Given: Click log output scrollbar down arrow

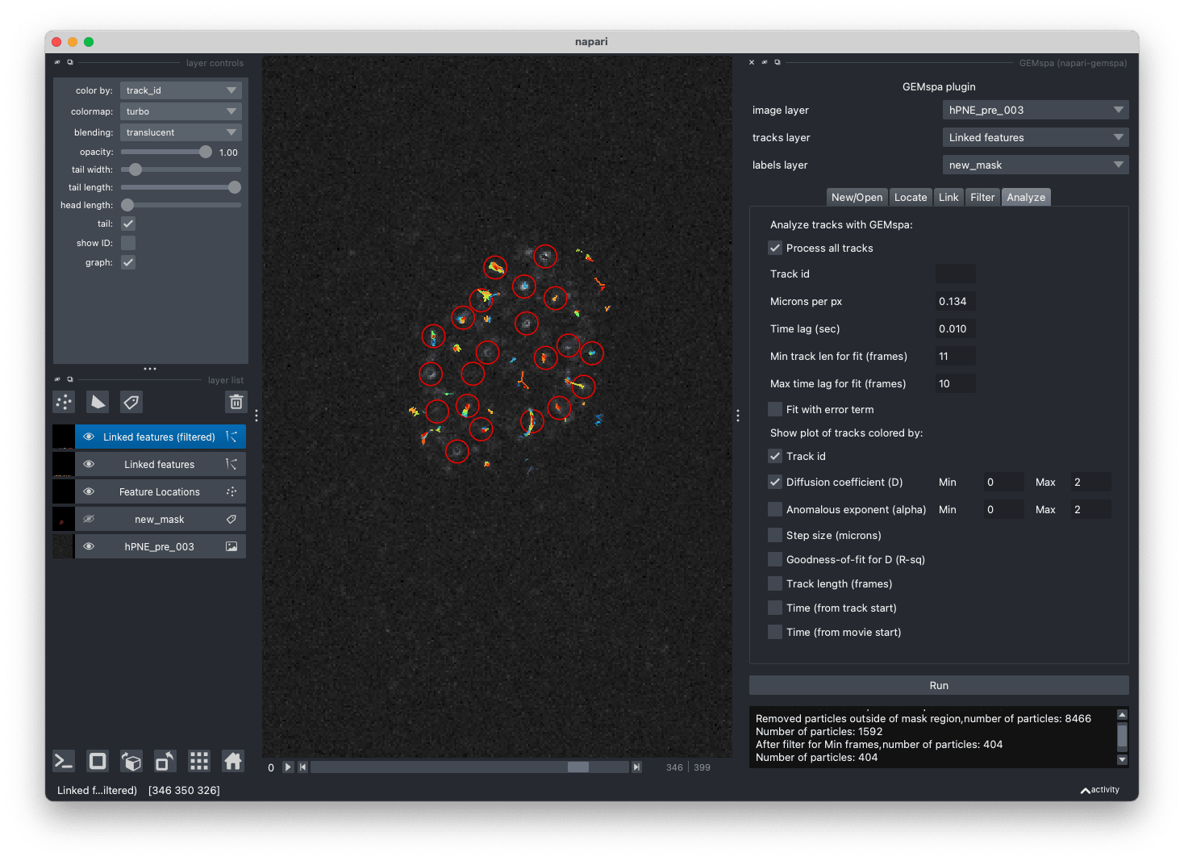Looking at the screenshot, I should 1122,759.
